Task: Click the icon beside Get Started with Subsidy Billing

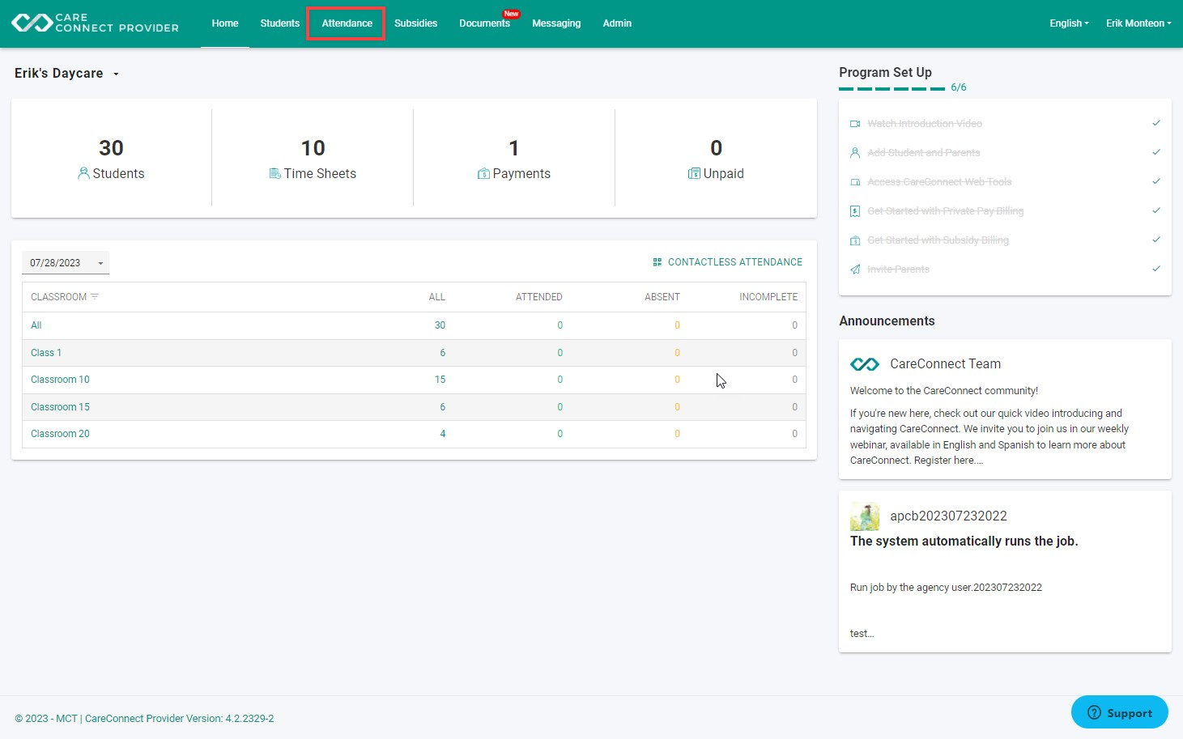Action: (x=855, y=240)
